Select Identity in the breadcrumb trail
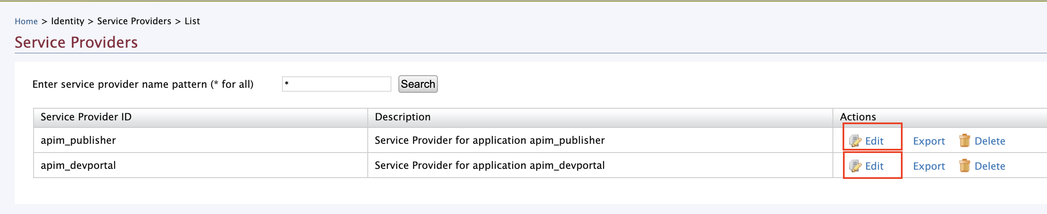The height and width of the screenshot is (214, 1047). (68, 21)
